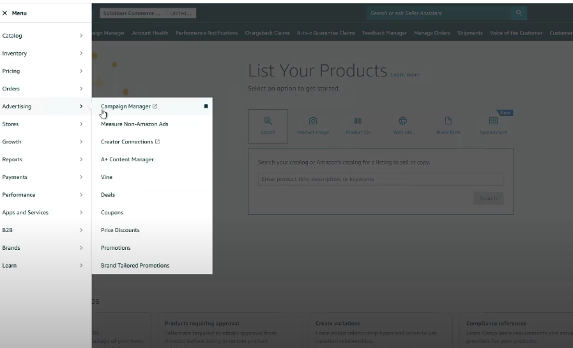
Task: Click the Search or ask Seller Assistant field
Action: [438, 13]
